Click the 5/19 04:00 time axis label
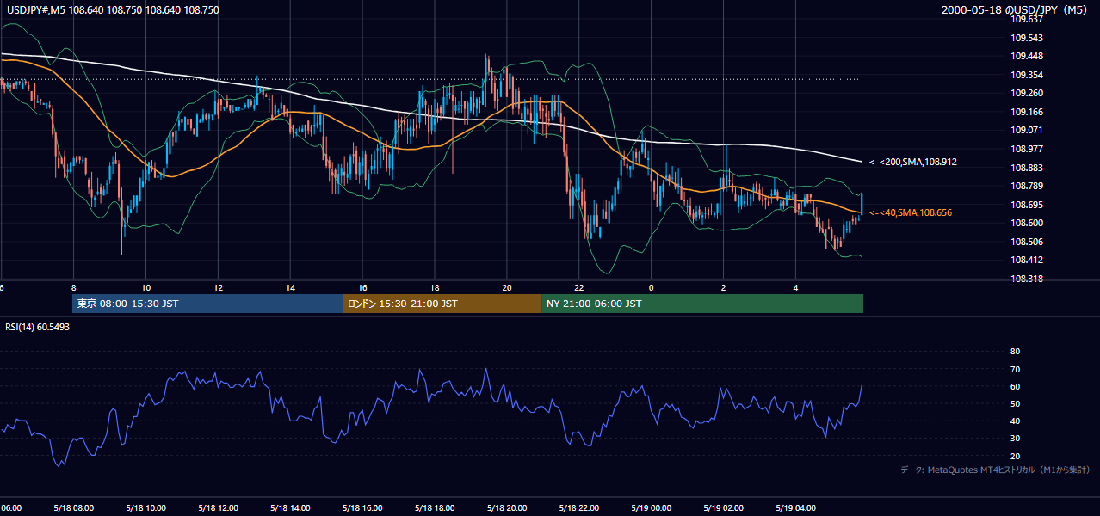The image size is (1100, 516). (796, 507)
